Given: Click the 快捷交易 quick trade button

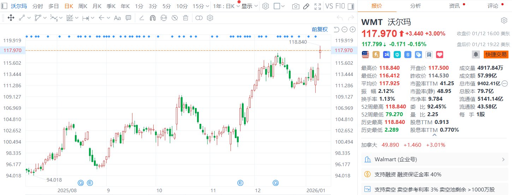Looking at the screenshot, I should [496, 54].
